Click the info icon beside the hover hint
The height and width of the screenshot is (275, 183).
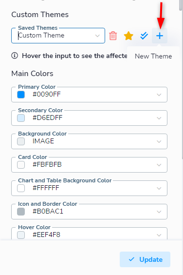pos(15,56)
